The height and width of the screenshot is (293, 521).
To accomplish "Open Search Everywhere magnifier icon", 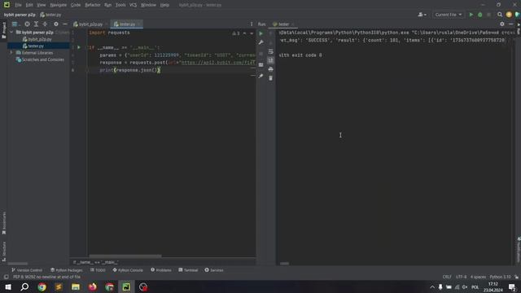I will click(500, 15).
